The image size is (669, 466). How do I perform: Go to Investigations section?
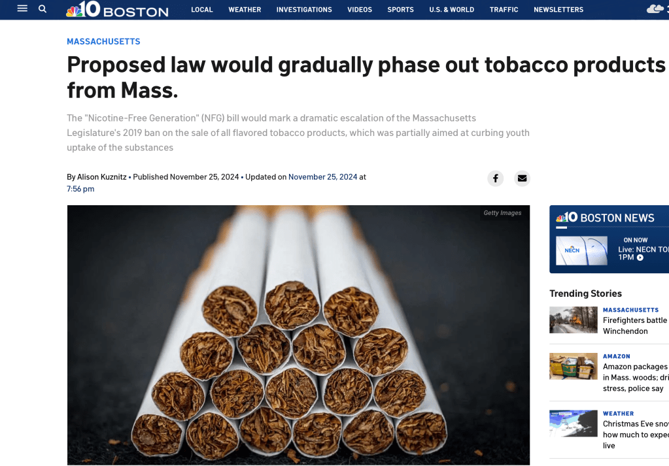coord(304,10)
